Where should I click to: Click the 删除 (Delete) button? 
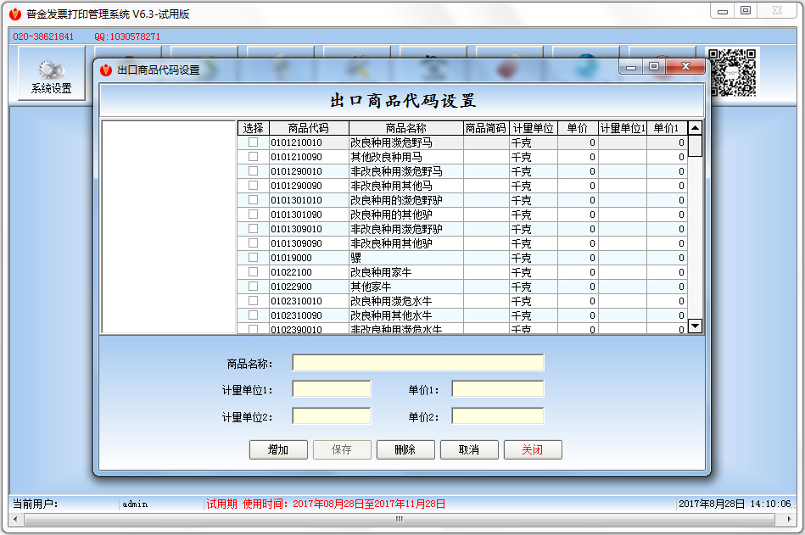(x=405, y=449)
